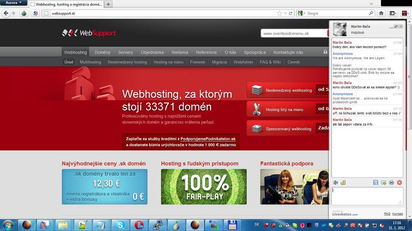Open the bookmarks toolbar button
This screenshot has height=231, width=412.
(393, 13)
